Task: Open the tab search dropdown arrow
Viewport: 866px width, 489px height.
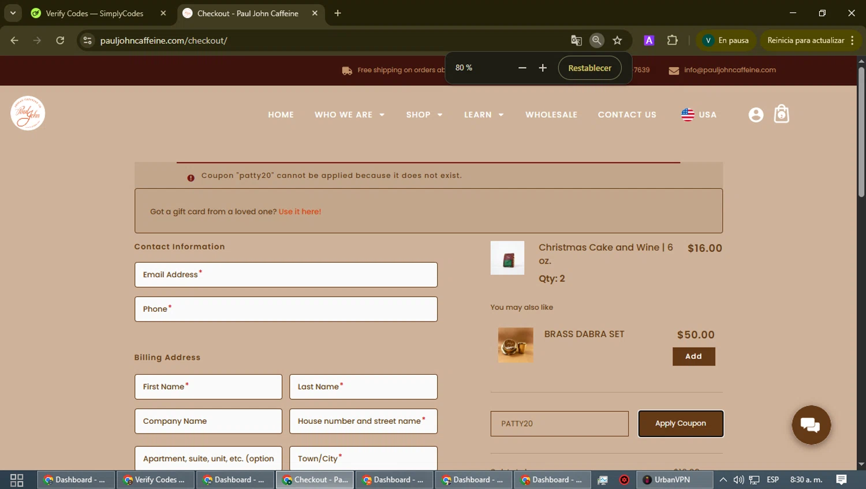Action: tap(13, 13)
